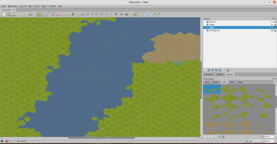Hide the Untergrund layer via eye icon
Viewport: 277px width, 144px height.
coord(272,31)
